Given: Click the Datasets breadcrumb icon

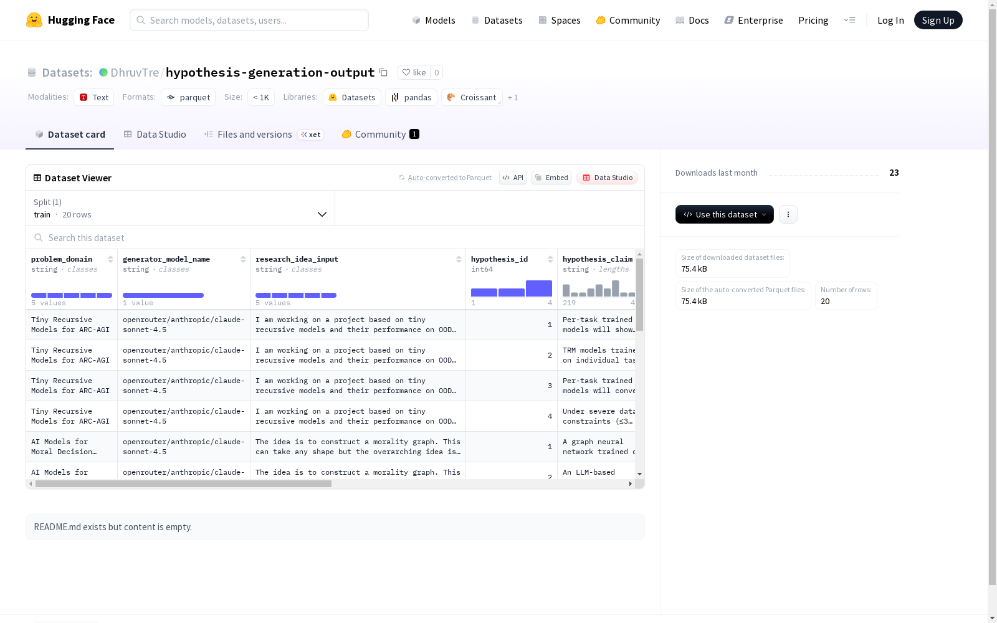Looking at the screenshot, I should pyautogui.click(x=32, y=72).
